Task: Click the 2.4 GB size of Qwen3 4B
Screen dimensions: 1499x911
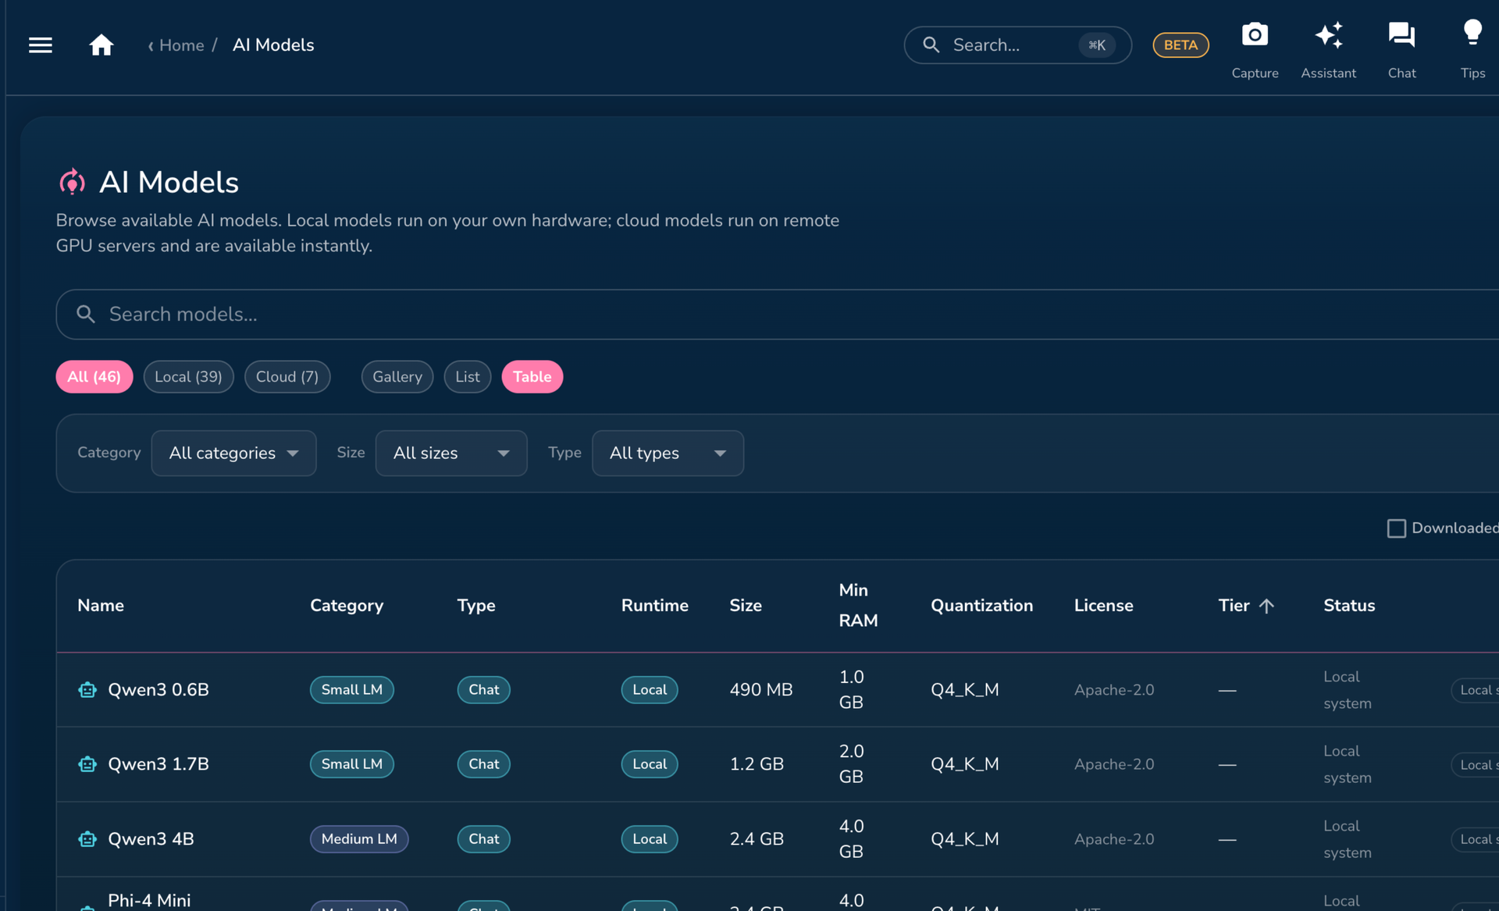Action: [757, 839]
